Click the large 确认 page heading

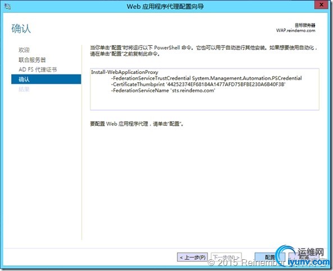(x=21, y=29)
